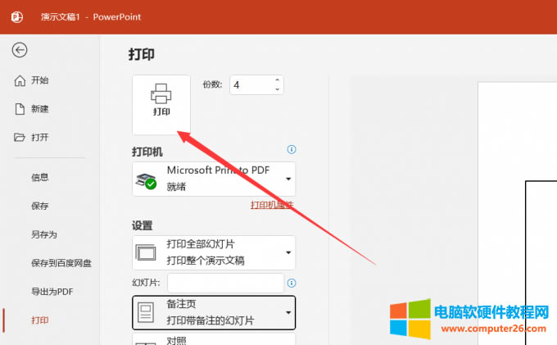Open the collation dropdown below Notes Pages
Screen dimensions: 557x345
(x=213, y=338)
